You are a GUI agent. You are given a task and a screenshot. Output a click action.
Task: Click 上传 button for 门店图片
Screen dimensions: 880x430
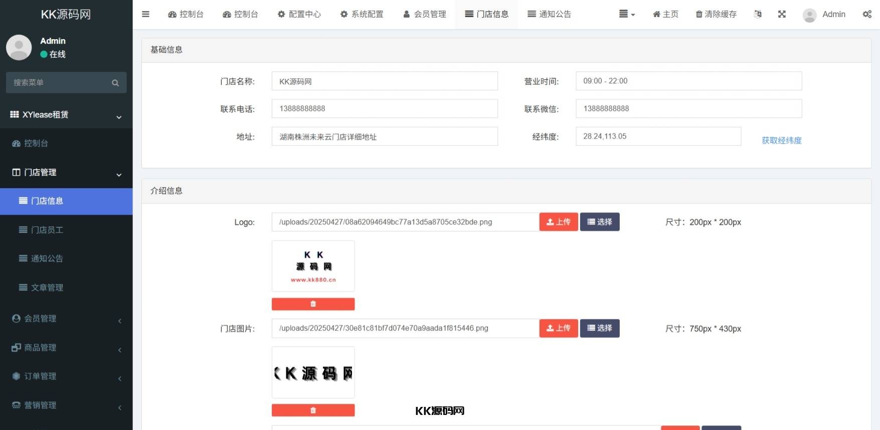pos(559,328)
